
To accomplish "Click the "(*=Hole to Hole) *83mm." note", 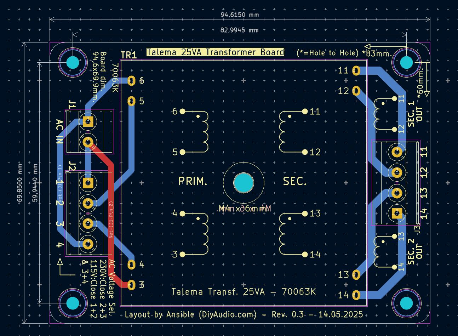I will tap(344, 53).
